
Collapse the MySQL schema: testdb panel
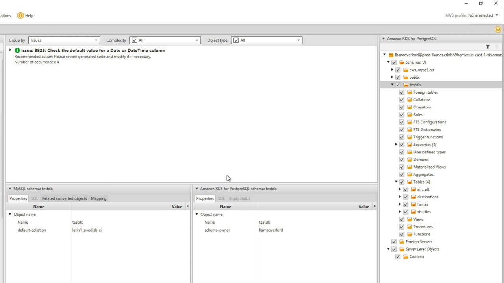(x=10, y=189)
